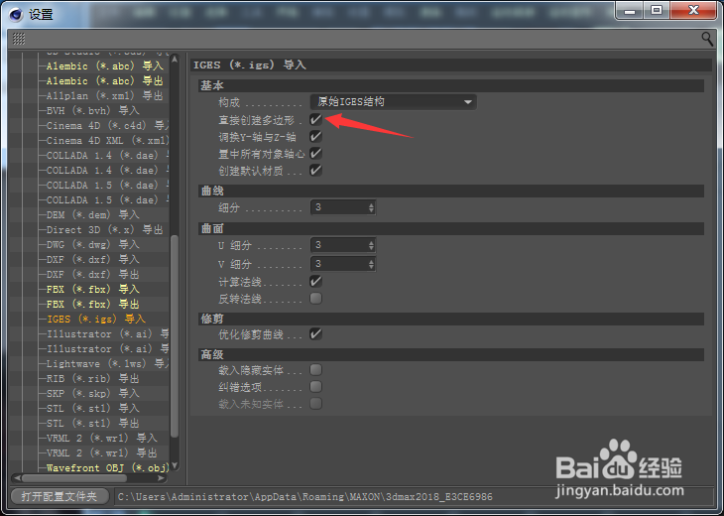The image size is (724, 516).
Task: Select DEM (*.dem) 导入 entry
Action: [93, 214]
